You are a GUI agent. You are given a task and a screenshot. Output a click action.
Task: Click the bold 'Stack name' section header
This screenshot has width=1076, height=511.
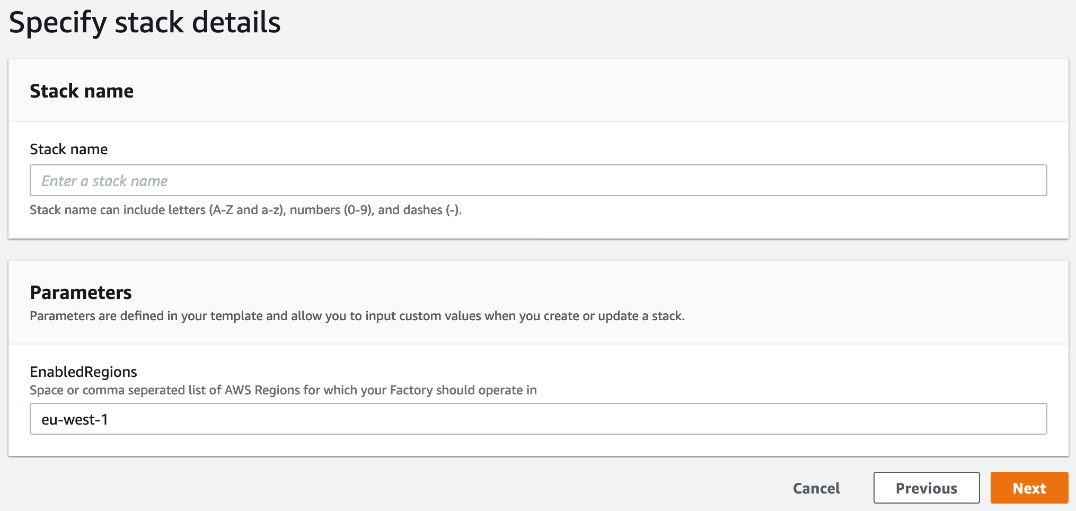82,91
